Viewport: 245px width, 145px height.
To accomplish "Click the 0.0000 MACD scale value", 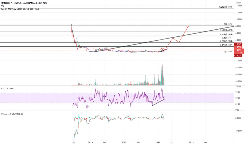I will 238,118.
